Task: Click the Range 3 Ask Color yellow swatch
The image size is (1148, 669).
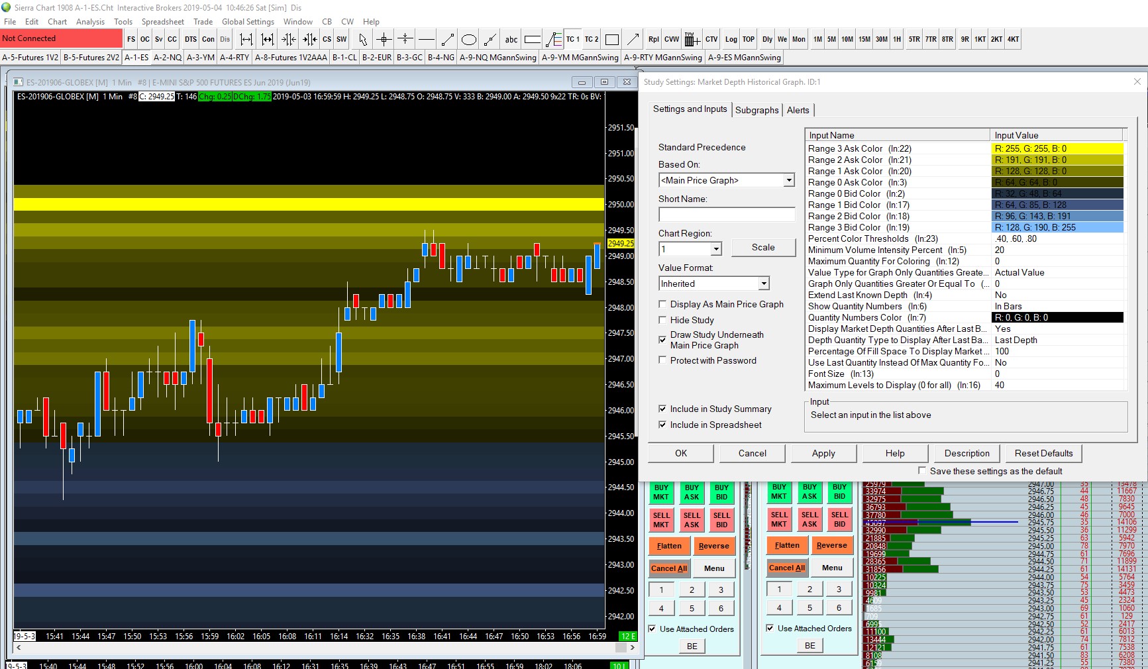Action: (x=1058, y=149)
